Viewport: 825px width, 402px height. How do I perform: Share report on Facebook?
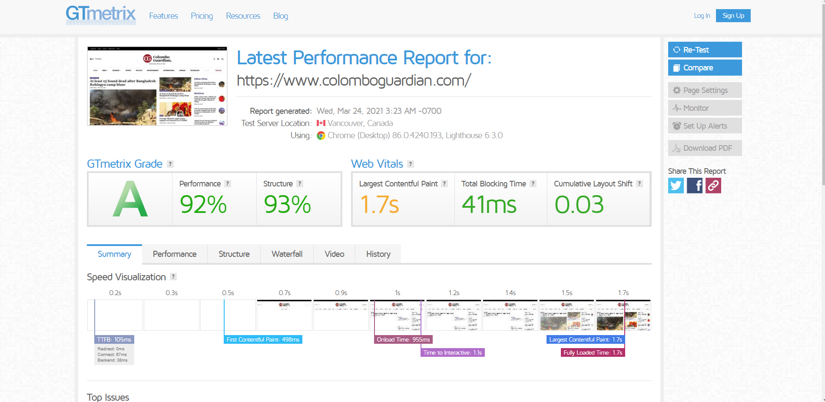[695, 186]
